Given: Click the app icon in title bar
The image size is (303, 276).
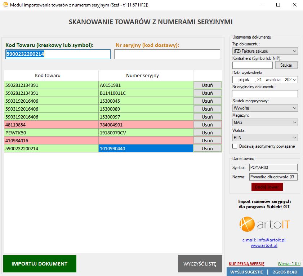Looking at the screenshot, I should 5,5.
